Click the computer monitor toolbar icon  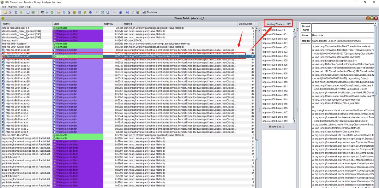[x=108, y=13]
